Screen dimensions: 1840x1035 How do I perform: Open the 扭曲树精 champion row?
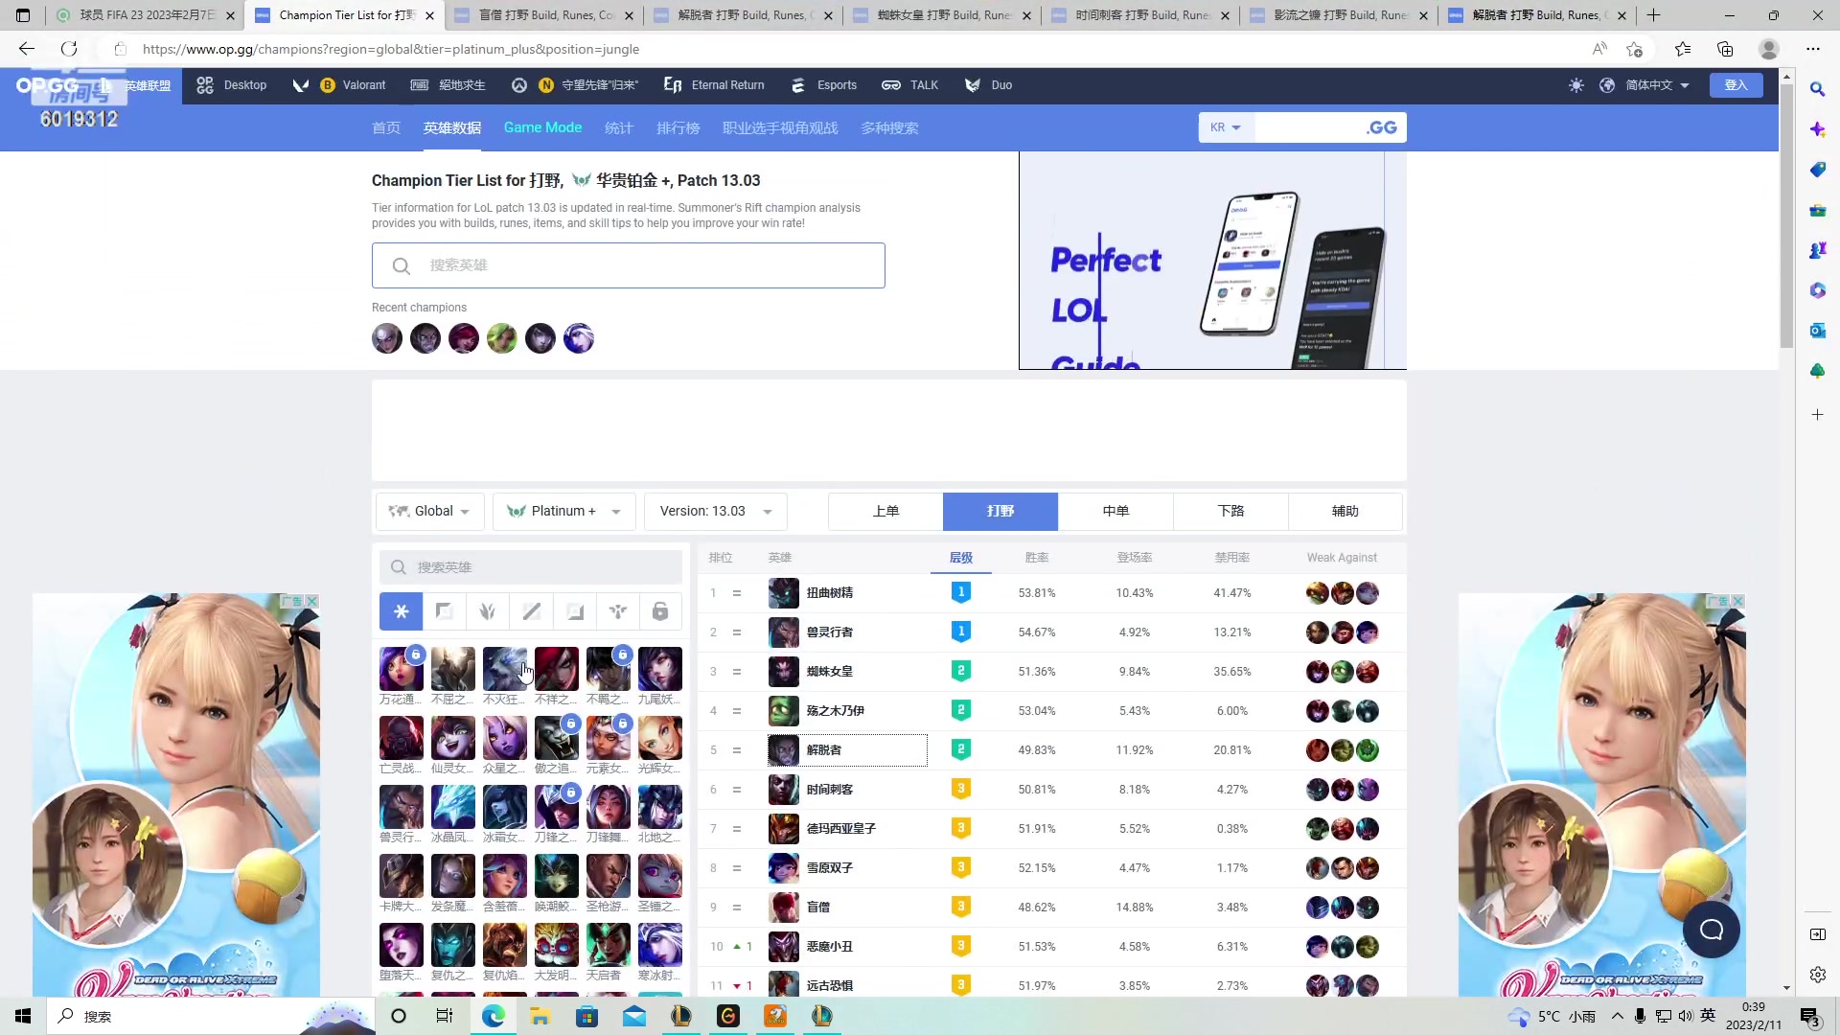(1052, 593)
